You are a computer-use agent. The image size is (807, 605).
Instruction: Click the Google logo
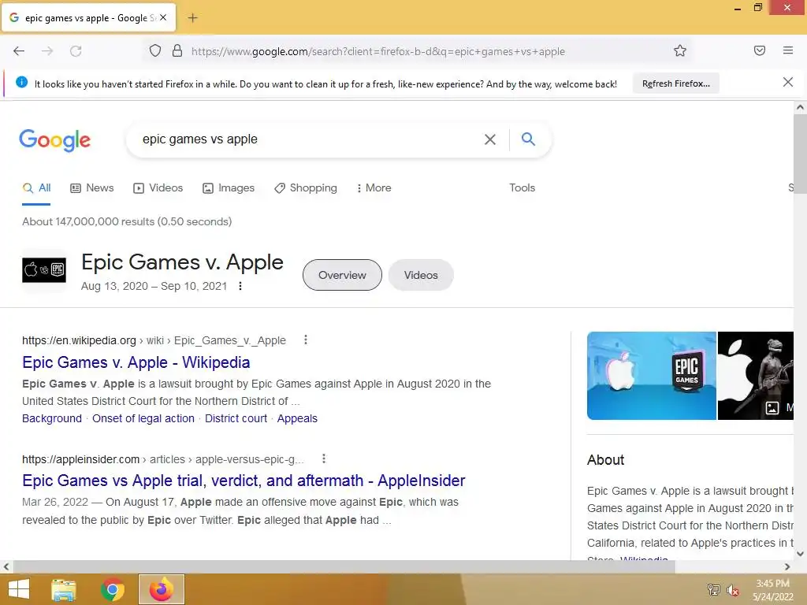(x=54, y=140)
